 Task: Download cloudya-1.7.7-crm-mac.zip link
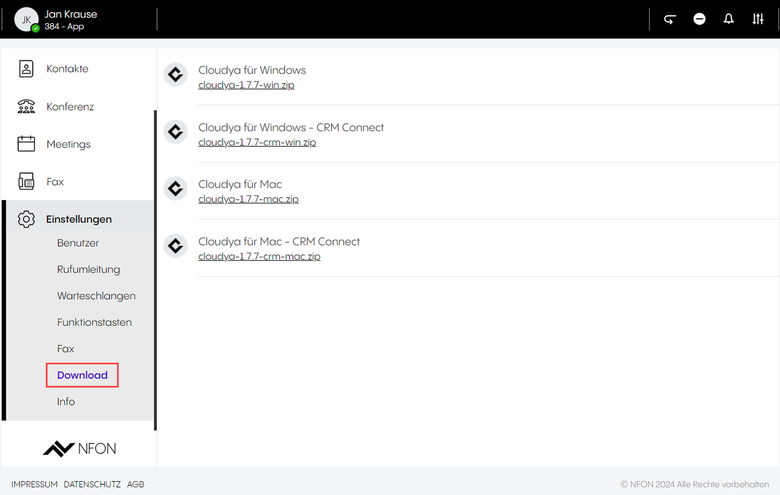tap(259, 256)
